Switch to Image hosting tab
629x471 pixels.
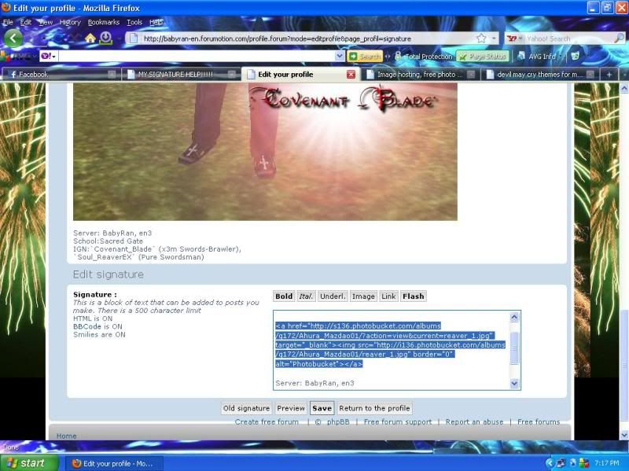pos(420,74)
